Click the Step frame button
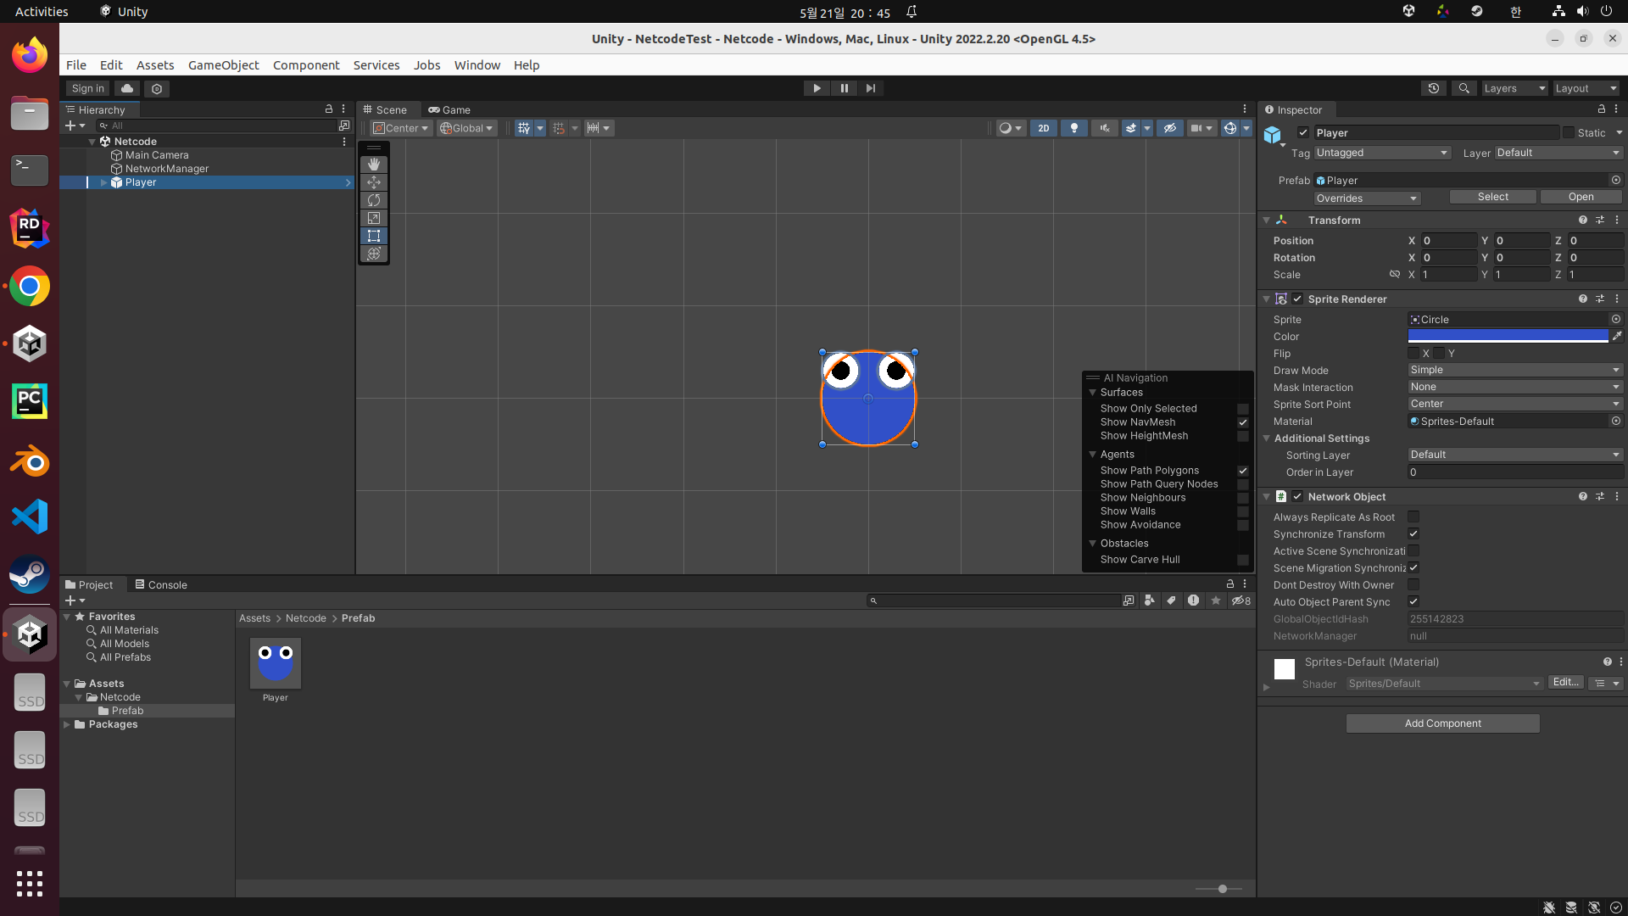The width and height of the screenshot is (1628, 916). [x=871, y=88]
